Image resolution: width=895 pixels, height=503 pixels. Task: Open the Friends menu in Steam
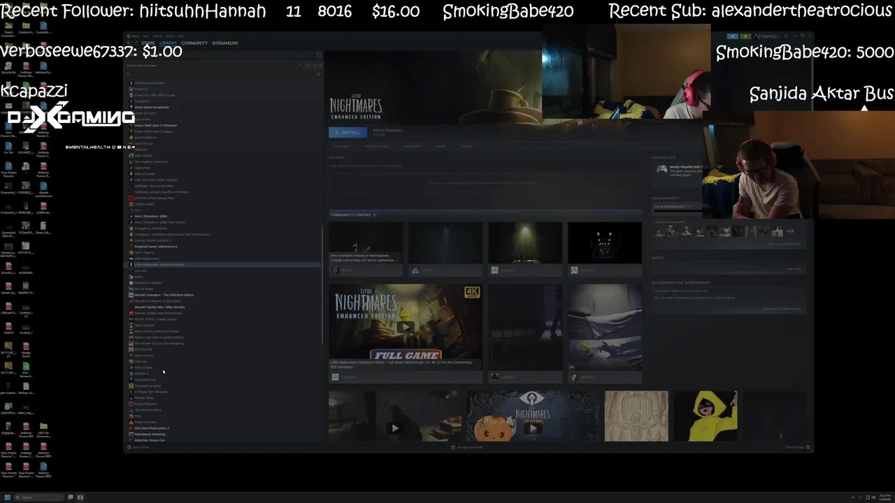tap(157, 36)
